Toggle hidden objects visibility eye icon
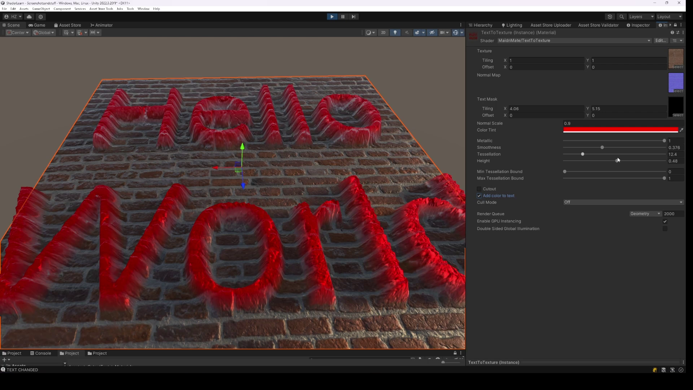The height and width of the screenshot is (390, 693). coord(432,32)
